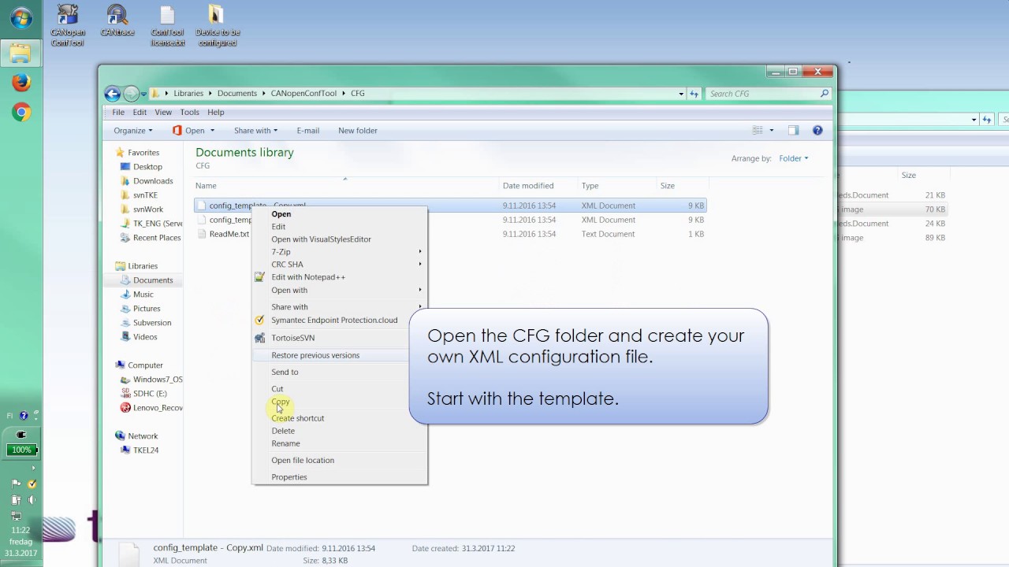
Task: Open the File menu
Action: pyautogui.click(x=118, y=113)
